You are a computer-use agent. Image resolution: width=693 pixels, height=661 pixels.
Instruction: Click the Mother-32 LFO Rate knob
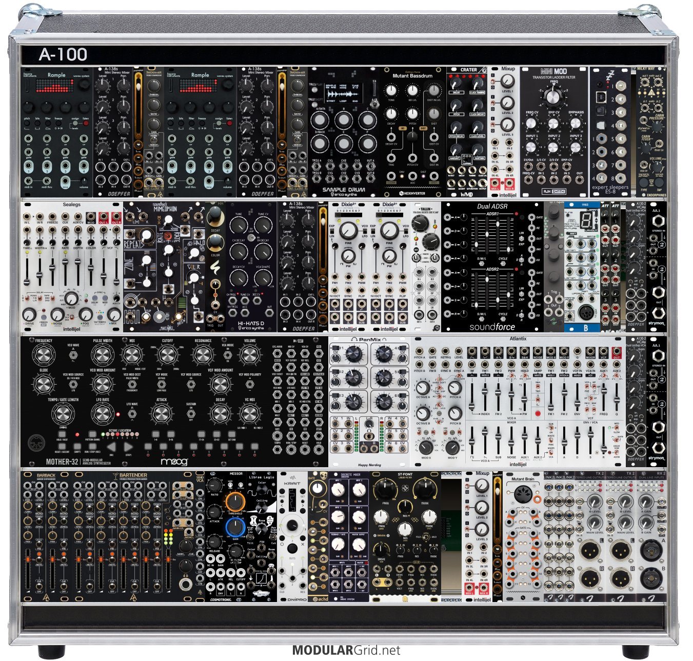[x=103, y=414]
